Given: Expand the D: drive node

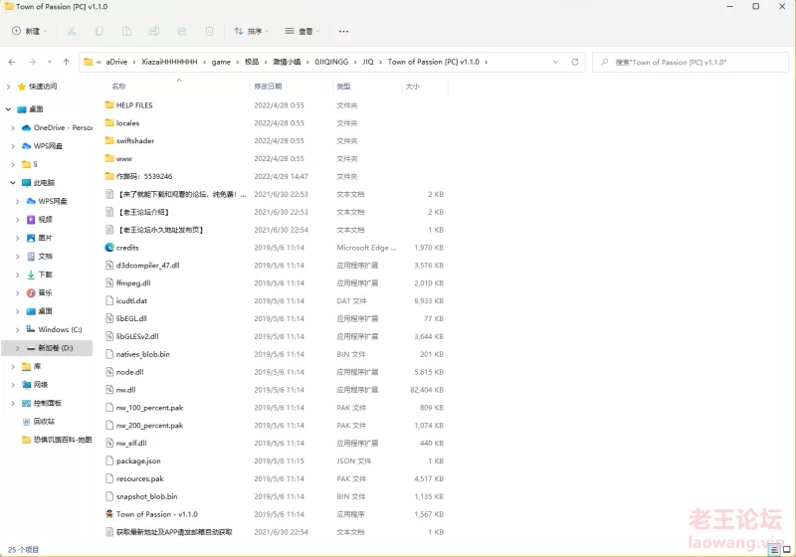Looking at the screenshot, I should [x=17, y=348].
